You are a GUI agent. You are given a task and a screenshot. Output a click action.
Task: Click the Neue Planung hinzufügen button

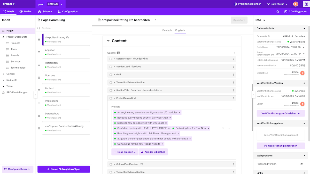pos(281,146)
